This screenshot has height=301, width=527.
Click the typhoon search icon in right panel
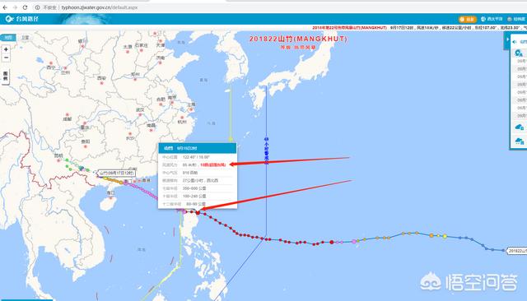point(519,53)
